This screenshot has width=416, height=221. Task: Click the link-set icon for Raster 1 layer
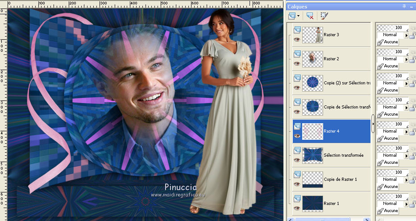click(x=380, y=211)
